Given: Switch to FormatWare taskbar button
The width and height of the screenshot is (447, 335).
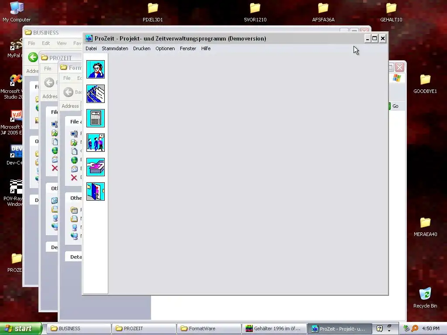Looking at the screenshot, I should coord(209,328).
